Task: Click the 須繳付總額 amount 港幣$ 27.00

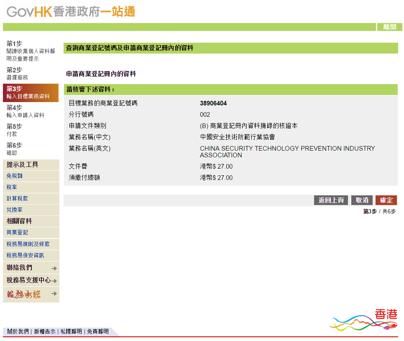Action: click(x=216, y=178)
